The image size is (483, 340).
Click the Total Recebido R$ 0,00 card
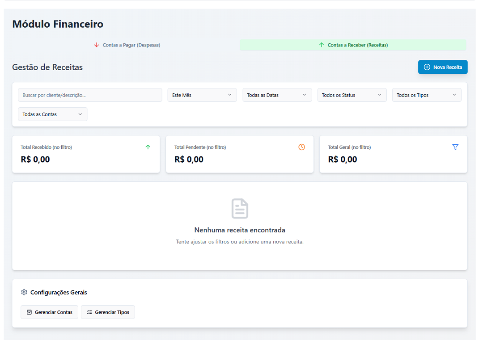pyautogui.click(x=86, y=154)
